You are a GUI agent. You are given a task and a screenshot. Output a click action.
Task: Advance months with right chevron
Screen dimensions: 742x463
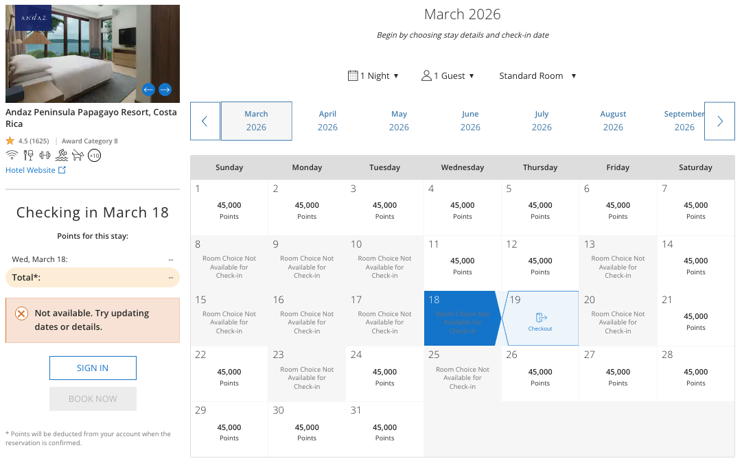720,121
